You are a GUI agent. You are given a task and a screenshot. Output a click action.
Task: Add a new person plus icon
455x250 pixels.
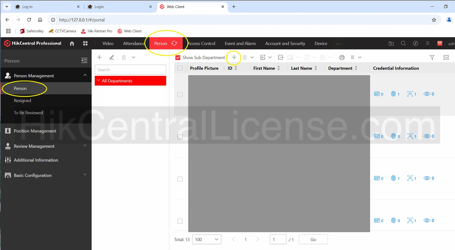click(234, 57)
